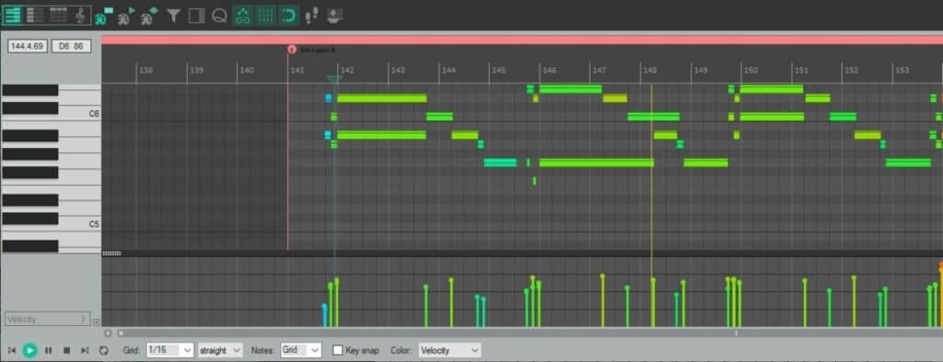943x362 pixels.
Task: Click the C5 piano key
Action: [79, 224]
